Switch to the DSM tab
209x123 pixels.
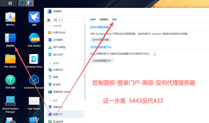point(93,20)
